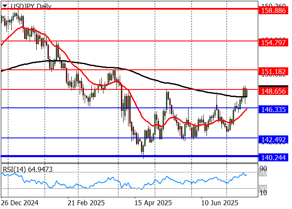This screenshot has width=292, height=209.
Task: Click the 21 Feb 2025 date label
Action: click(x=86, y=203)
